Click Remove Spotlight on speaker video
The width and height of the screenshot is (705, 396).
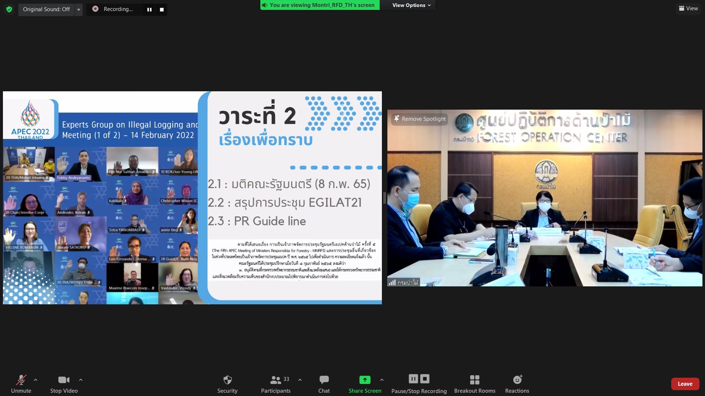(x=419, y=119)
